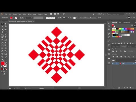Select the Type tool

tap(3, 32)
